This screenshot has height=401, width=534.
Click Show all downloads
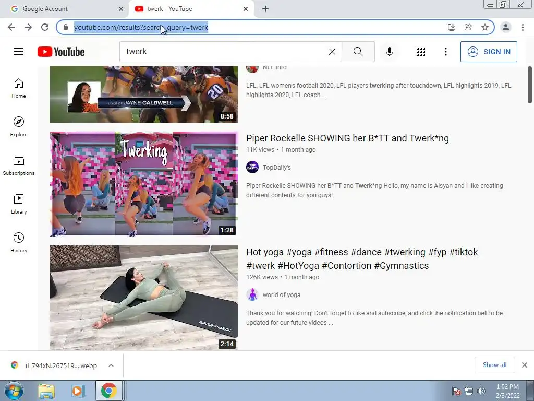[494, 365]
